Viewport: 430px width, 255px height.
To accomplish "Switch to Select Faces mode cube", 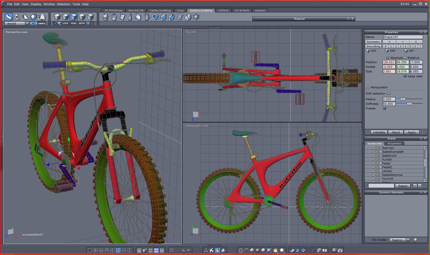I will [x=65, y=17].
